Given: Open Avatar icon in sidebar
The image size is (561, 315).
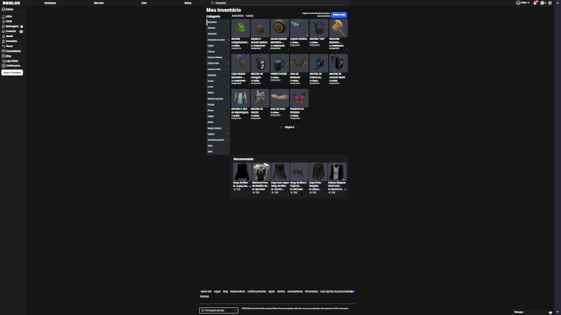Looking at the screenshot, I should tap(4, 36).
